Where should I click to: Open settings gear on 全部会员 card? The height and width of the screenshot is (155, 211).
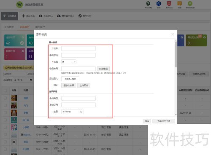23,37
